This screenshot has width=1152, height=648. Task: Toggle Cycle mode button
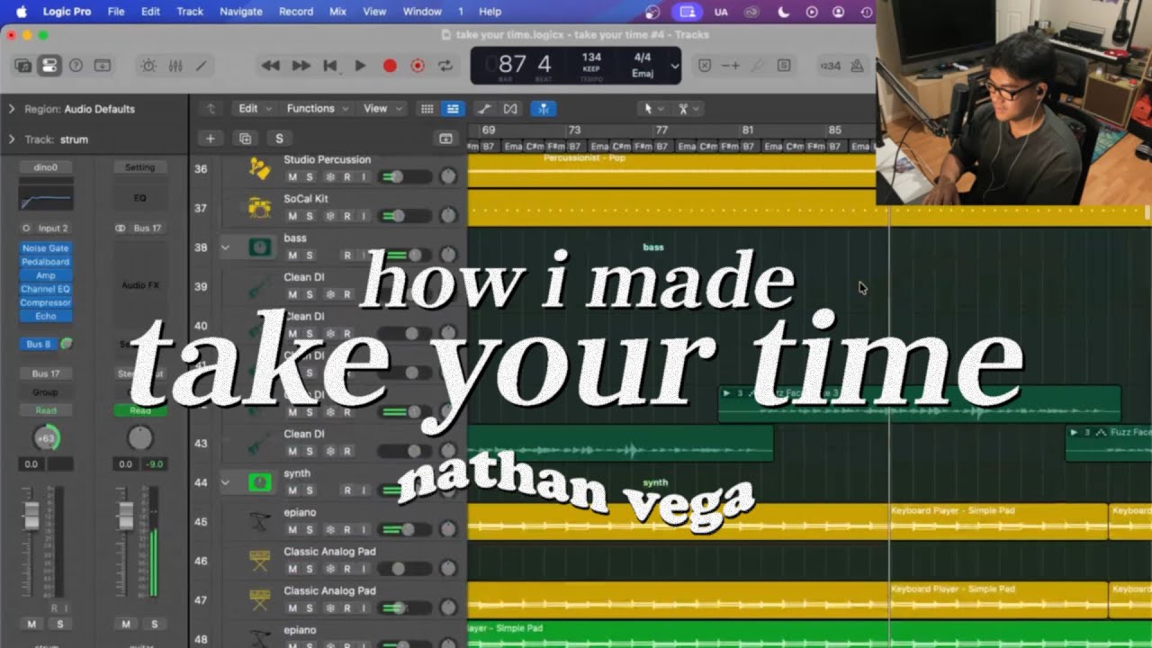coord(445,66)
